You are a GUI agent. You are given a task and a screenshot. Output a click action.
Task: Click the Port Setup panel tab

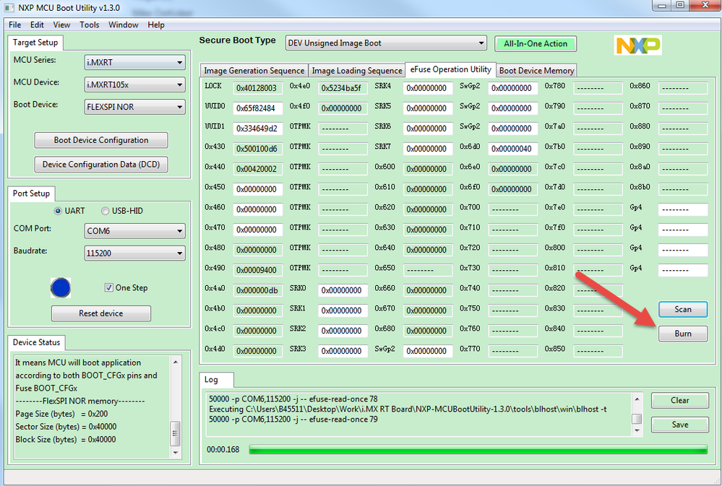(31, 194)
